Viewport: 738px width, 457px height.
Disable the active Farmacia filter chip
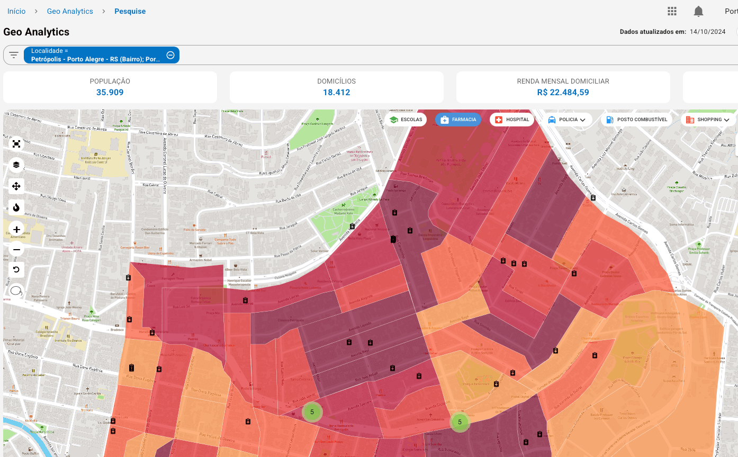(458, 120)
